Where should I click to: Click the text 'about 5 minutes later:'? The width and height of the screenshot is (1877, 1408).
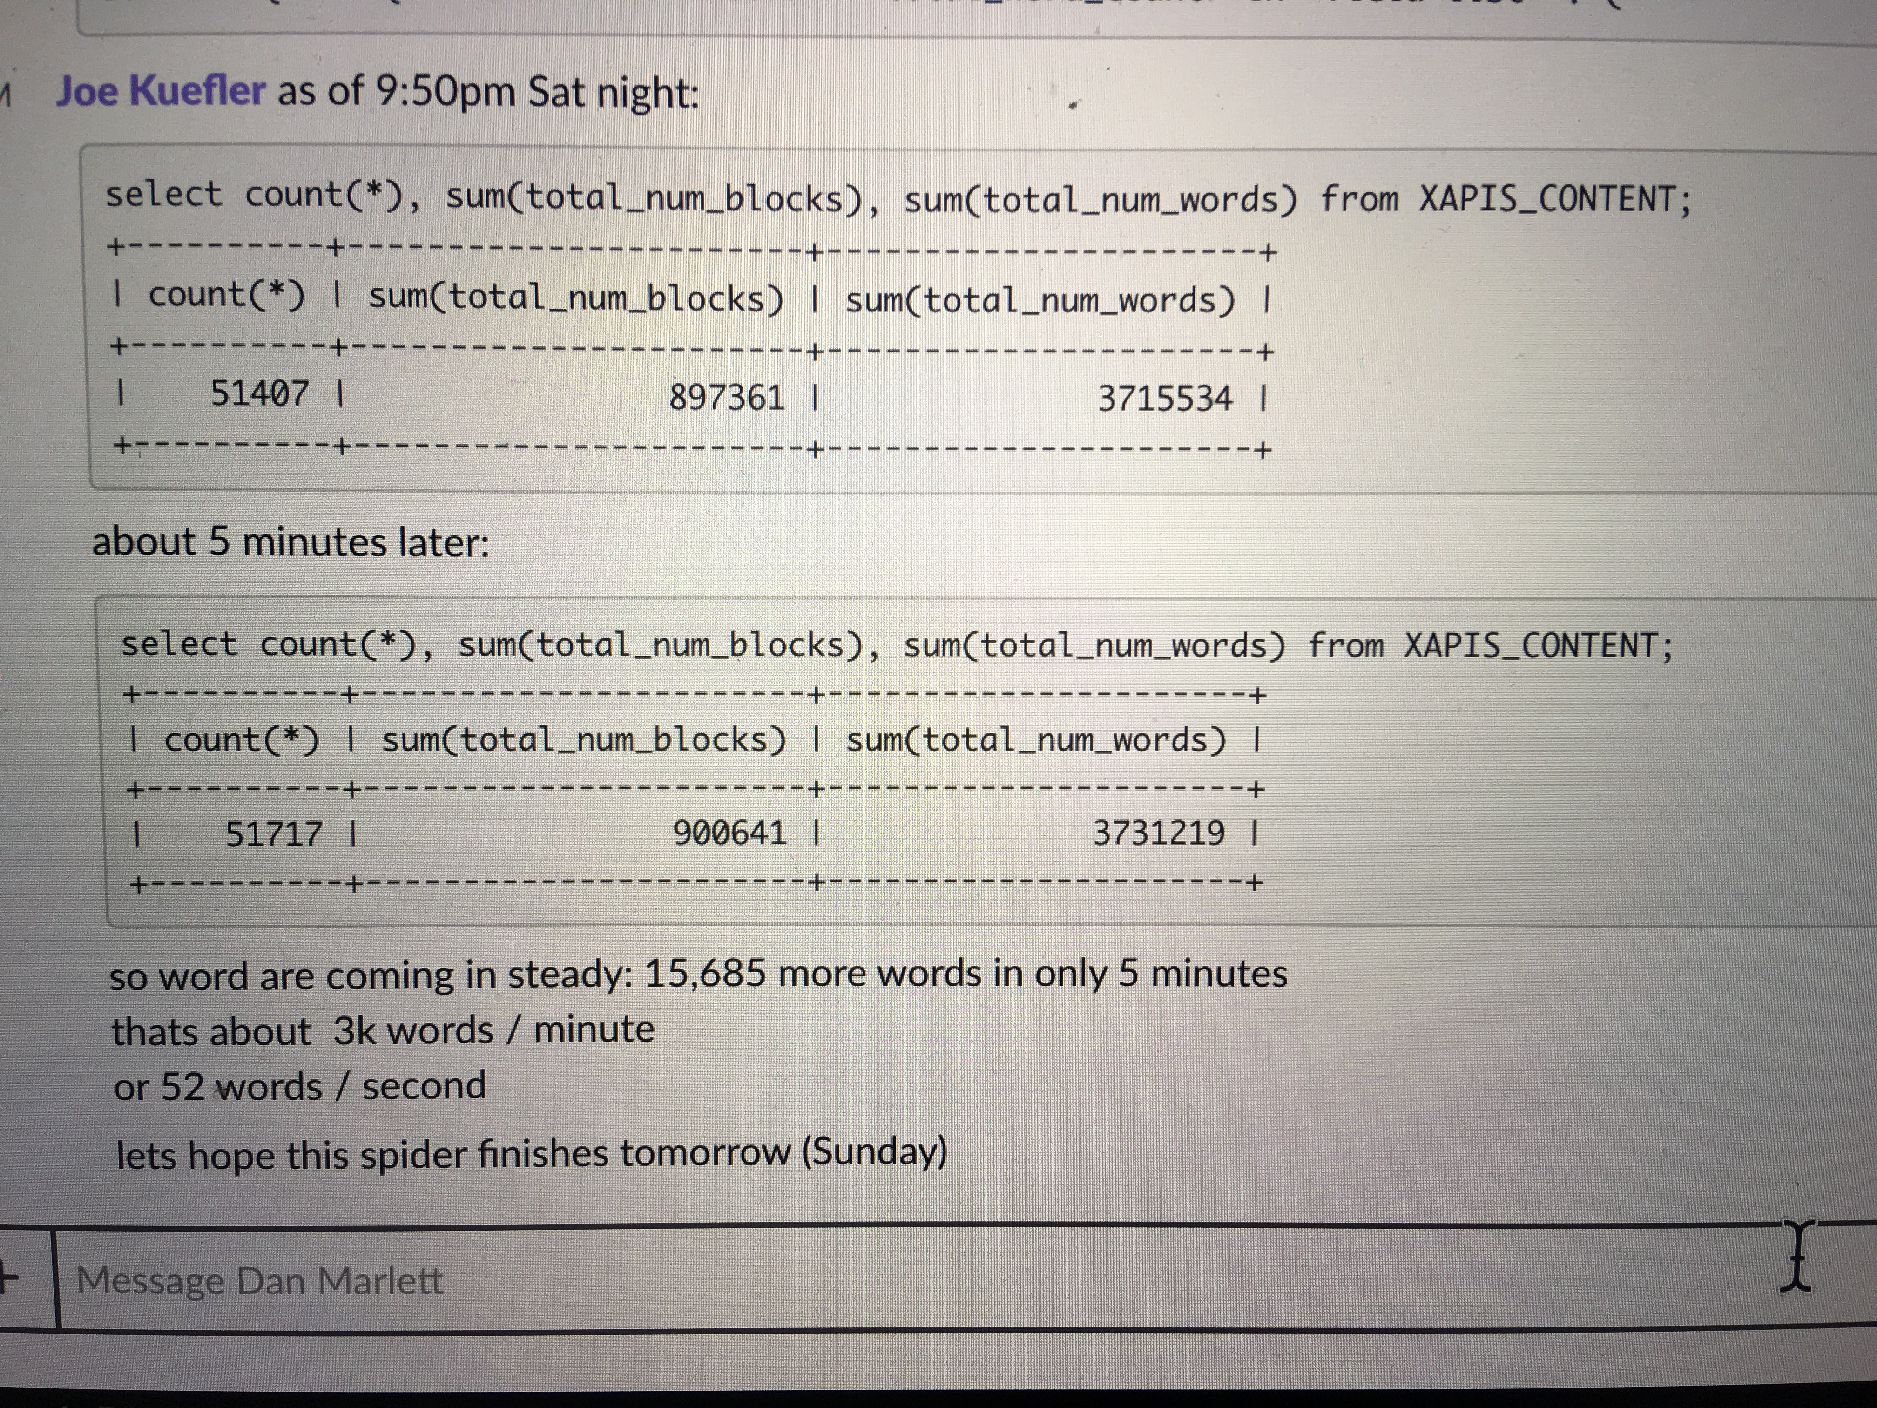290,542
